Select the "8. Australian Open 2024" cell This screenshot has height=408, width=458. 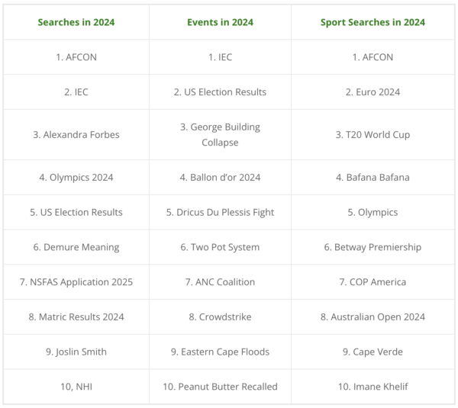373,316
